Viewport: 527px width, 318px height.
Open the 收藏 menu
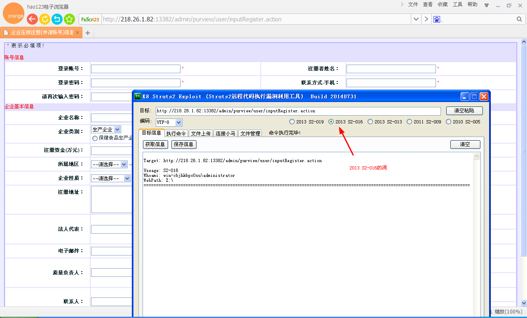coord(443,5)
